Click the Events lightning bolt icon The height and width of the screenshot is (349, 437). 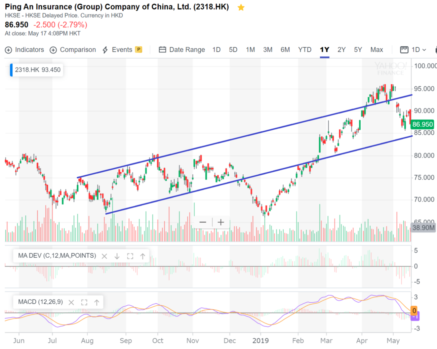pos(105,50)
